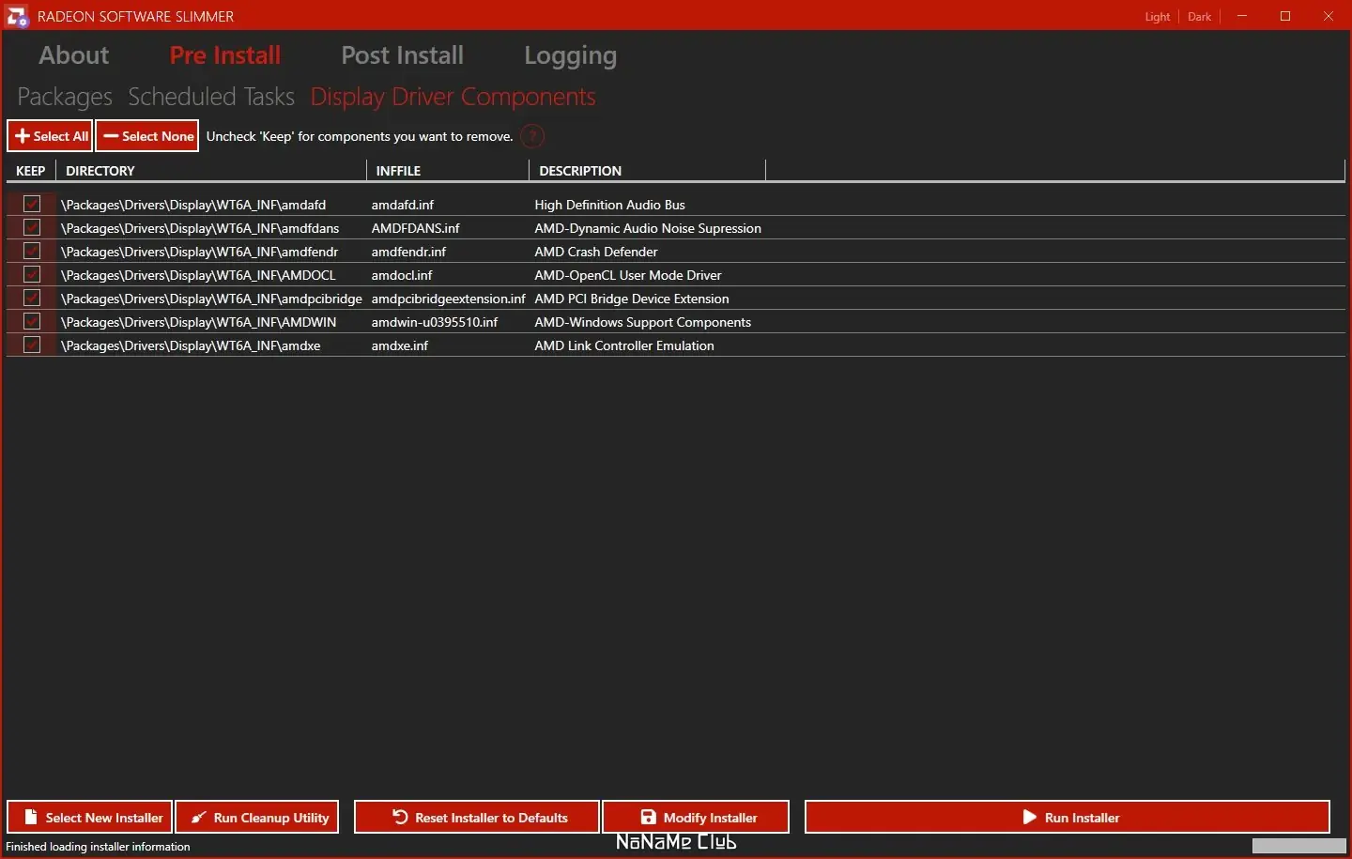Screen dimensions: 1352x859
Task: Maximize the Radeon Software Slimmer window
Action: (1285, 16)
